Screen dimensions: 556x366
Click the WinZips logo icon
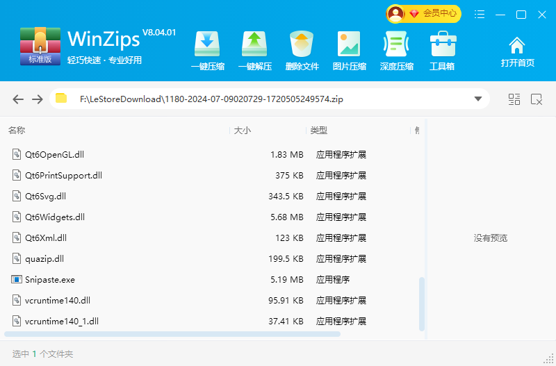pos(40,46)
